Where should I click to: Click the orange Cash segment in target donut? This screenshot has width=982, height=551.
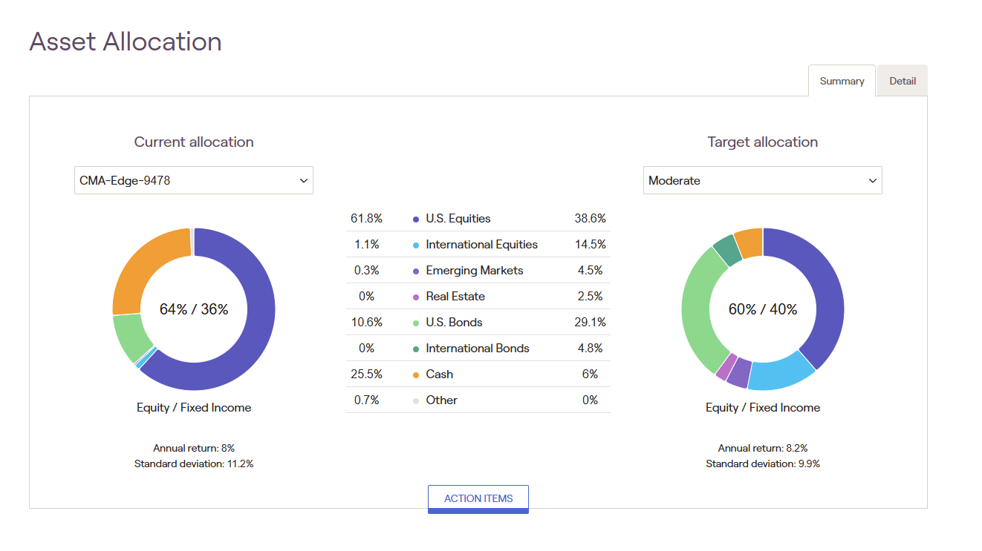coord(749,243)
